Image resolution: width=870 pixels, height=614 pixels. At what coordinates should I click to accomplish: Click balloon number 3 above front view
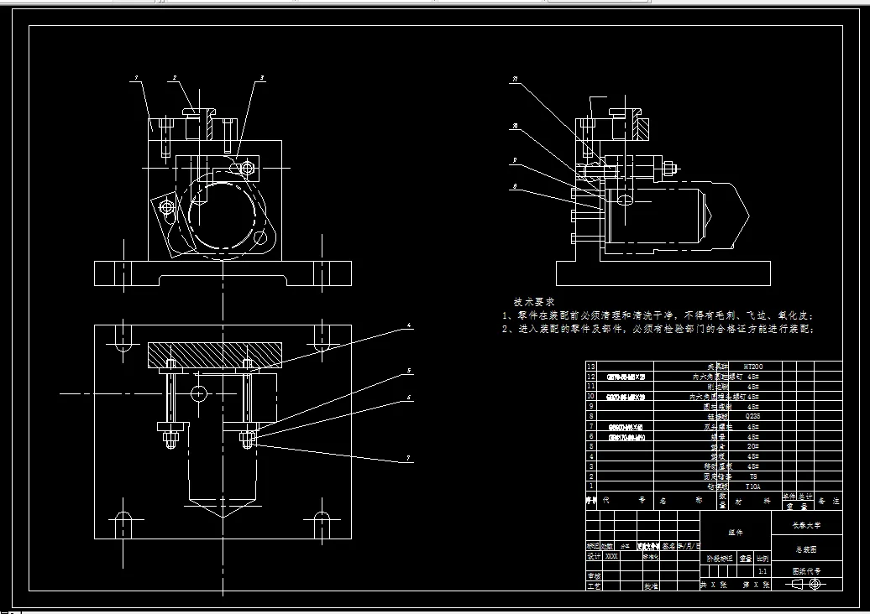pyautogui.click(x=262, y=78)
